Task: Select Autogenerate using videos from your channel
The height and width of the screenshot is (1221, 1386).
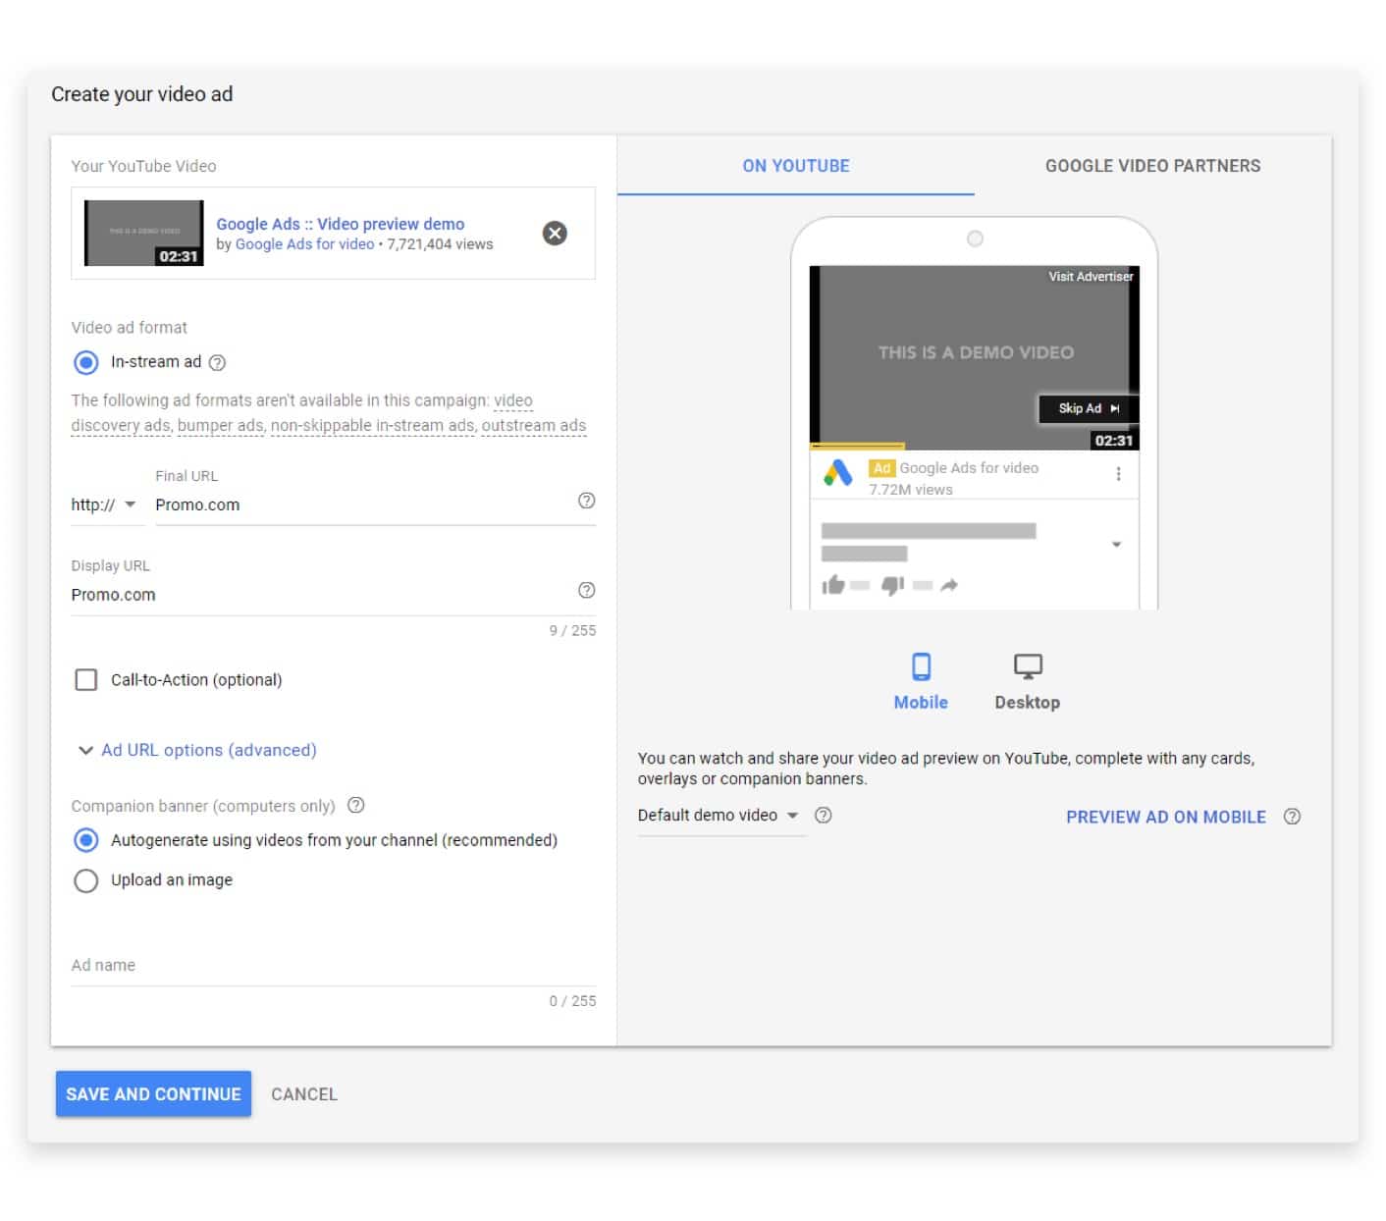Action: (86, 840)
